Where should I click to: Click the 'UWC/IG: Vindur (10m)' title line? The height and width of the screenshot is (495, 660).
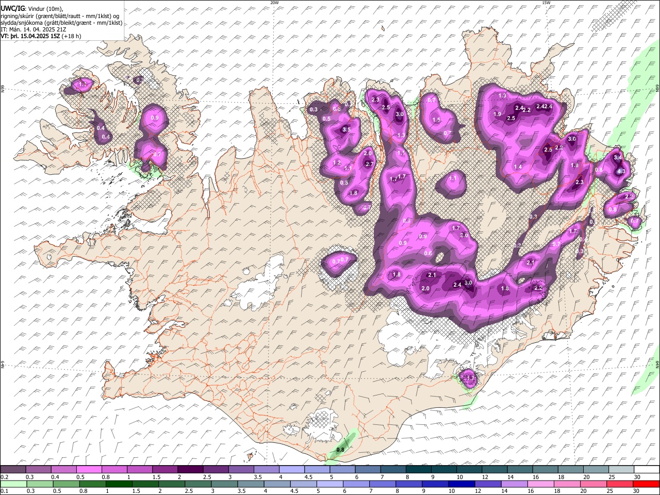pyautogui.click(x=32, y=8)
